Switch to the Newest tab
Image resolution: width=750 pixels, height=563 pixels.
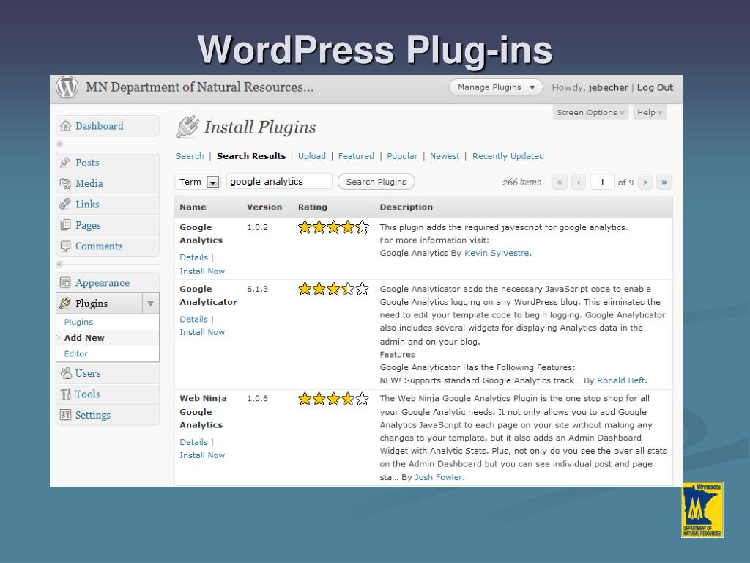445,156
